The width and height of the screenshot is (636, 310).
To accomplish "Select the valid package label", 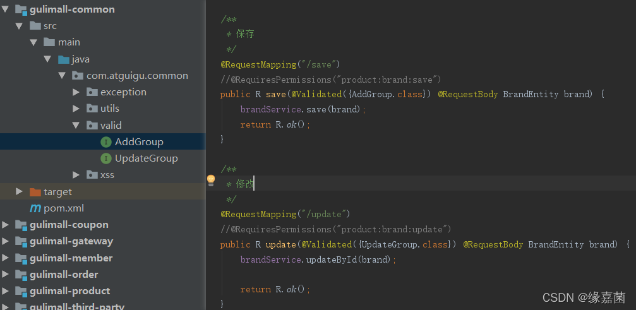I will pos(111,126).
